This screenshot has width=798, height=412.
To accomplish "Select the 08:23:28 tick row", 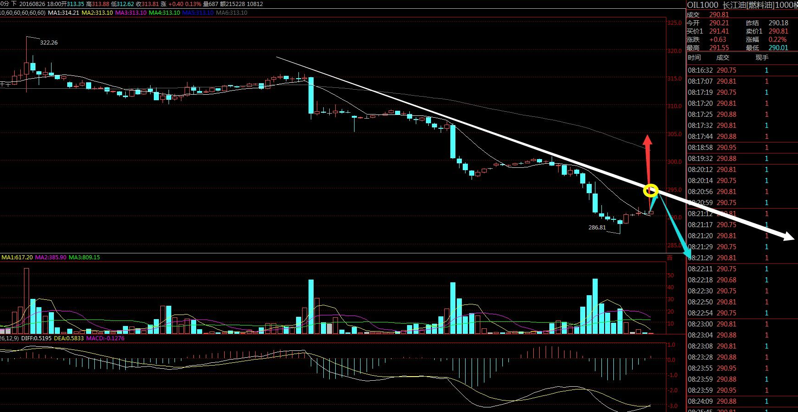I will 742,357.
